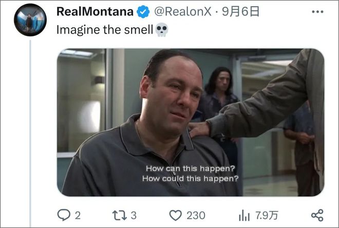Click the share icon

click(x=317, y=215)
